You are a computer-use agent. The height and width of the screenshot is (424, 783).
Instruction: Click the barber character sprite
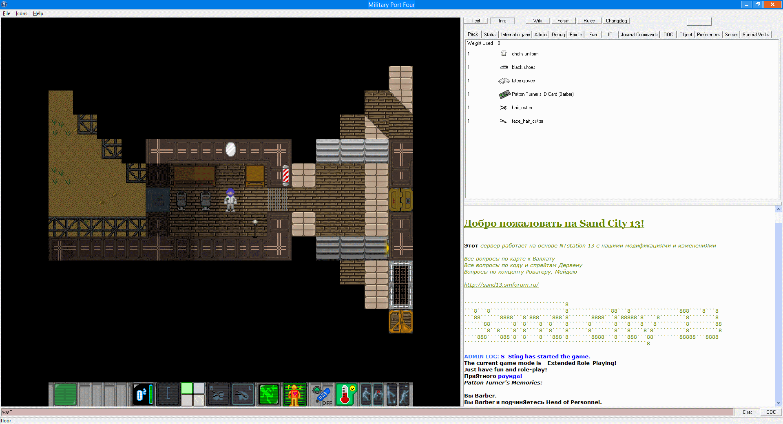click(x=230, y=200)
